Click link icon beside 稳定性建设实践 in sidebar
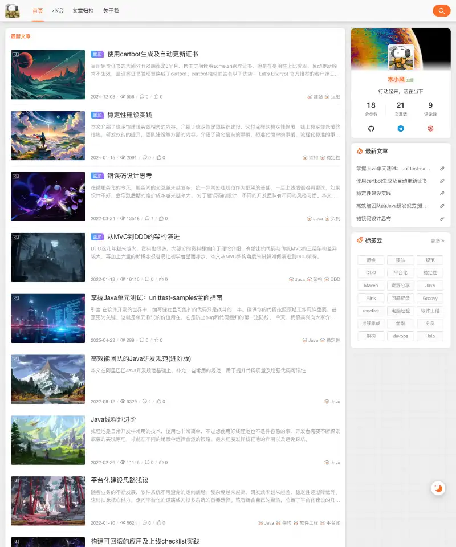Viewport: 456px width, 547px height. coord(442,193)
